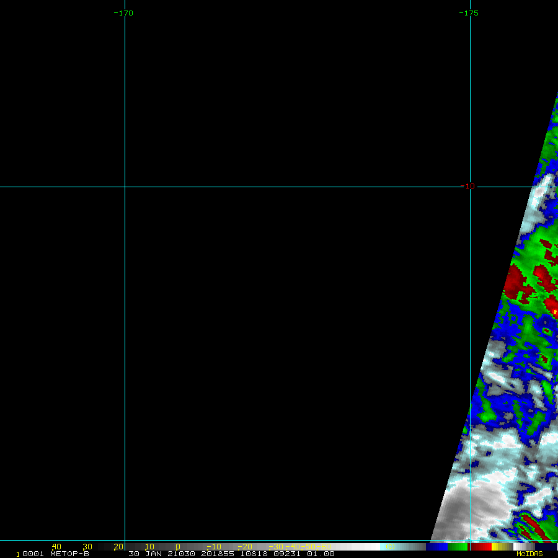The image size is (558, 558).
Task: Click the -175 longitude label at top
Action: click(469, 13)
